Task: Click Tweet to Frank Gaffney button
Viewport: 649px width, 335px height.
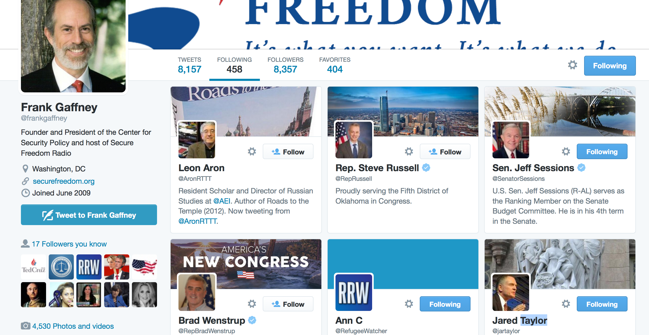Action: pos(89,215)
